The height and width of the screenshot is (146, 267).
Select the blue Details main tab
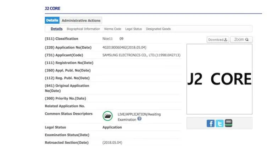pyautogui.click(x=52, y=21)
